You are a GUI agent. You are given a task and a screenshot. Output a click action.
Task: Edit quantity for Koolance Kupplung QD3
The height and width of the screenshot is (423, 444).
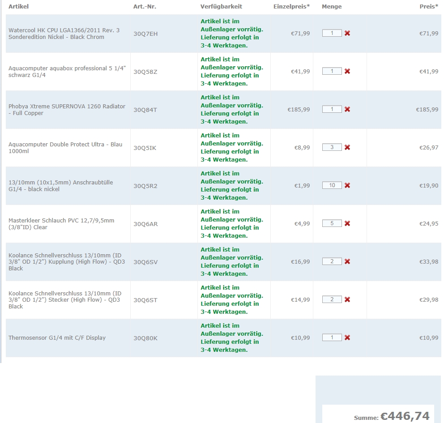[332, 261]
